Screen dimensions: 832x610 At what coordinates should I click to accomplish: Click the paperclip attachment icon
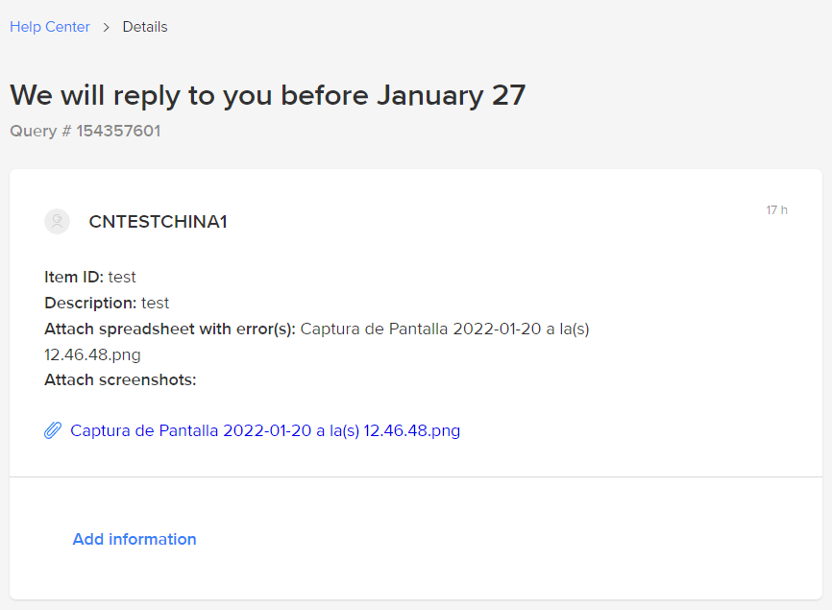click(x=54, y=430)
